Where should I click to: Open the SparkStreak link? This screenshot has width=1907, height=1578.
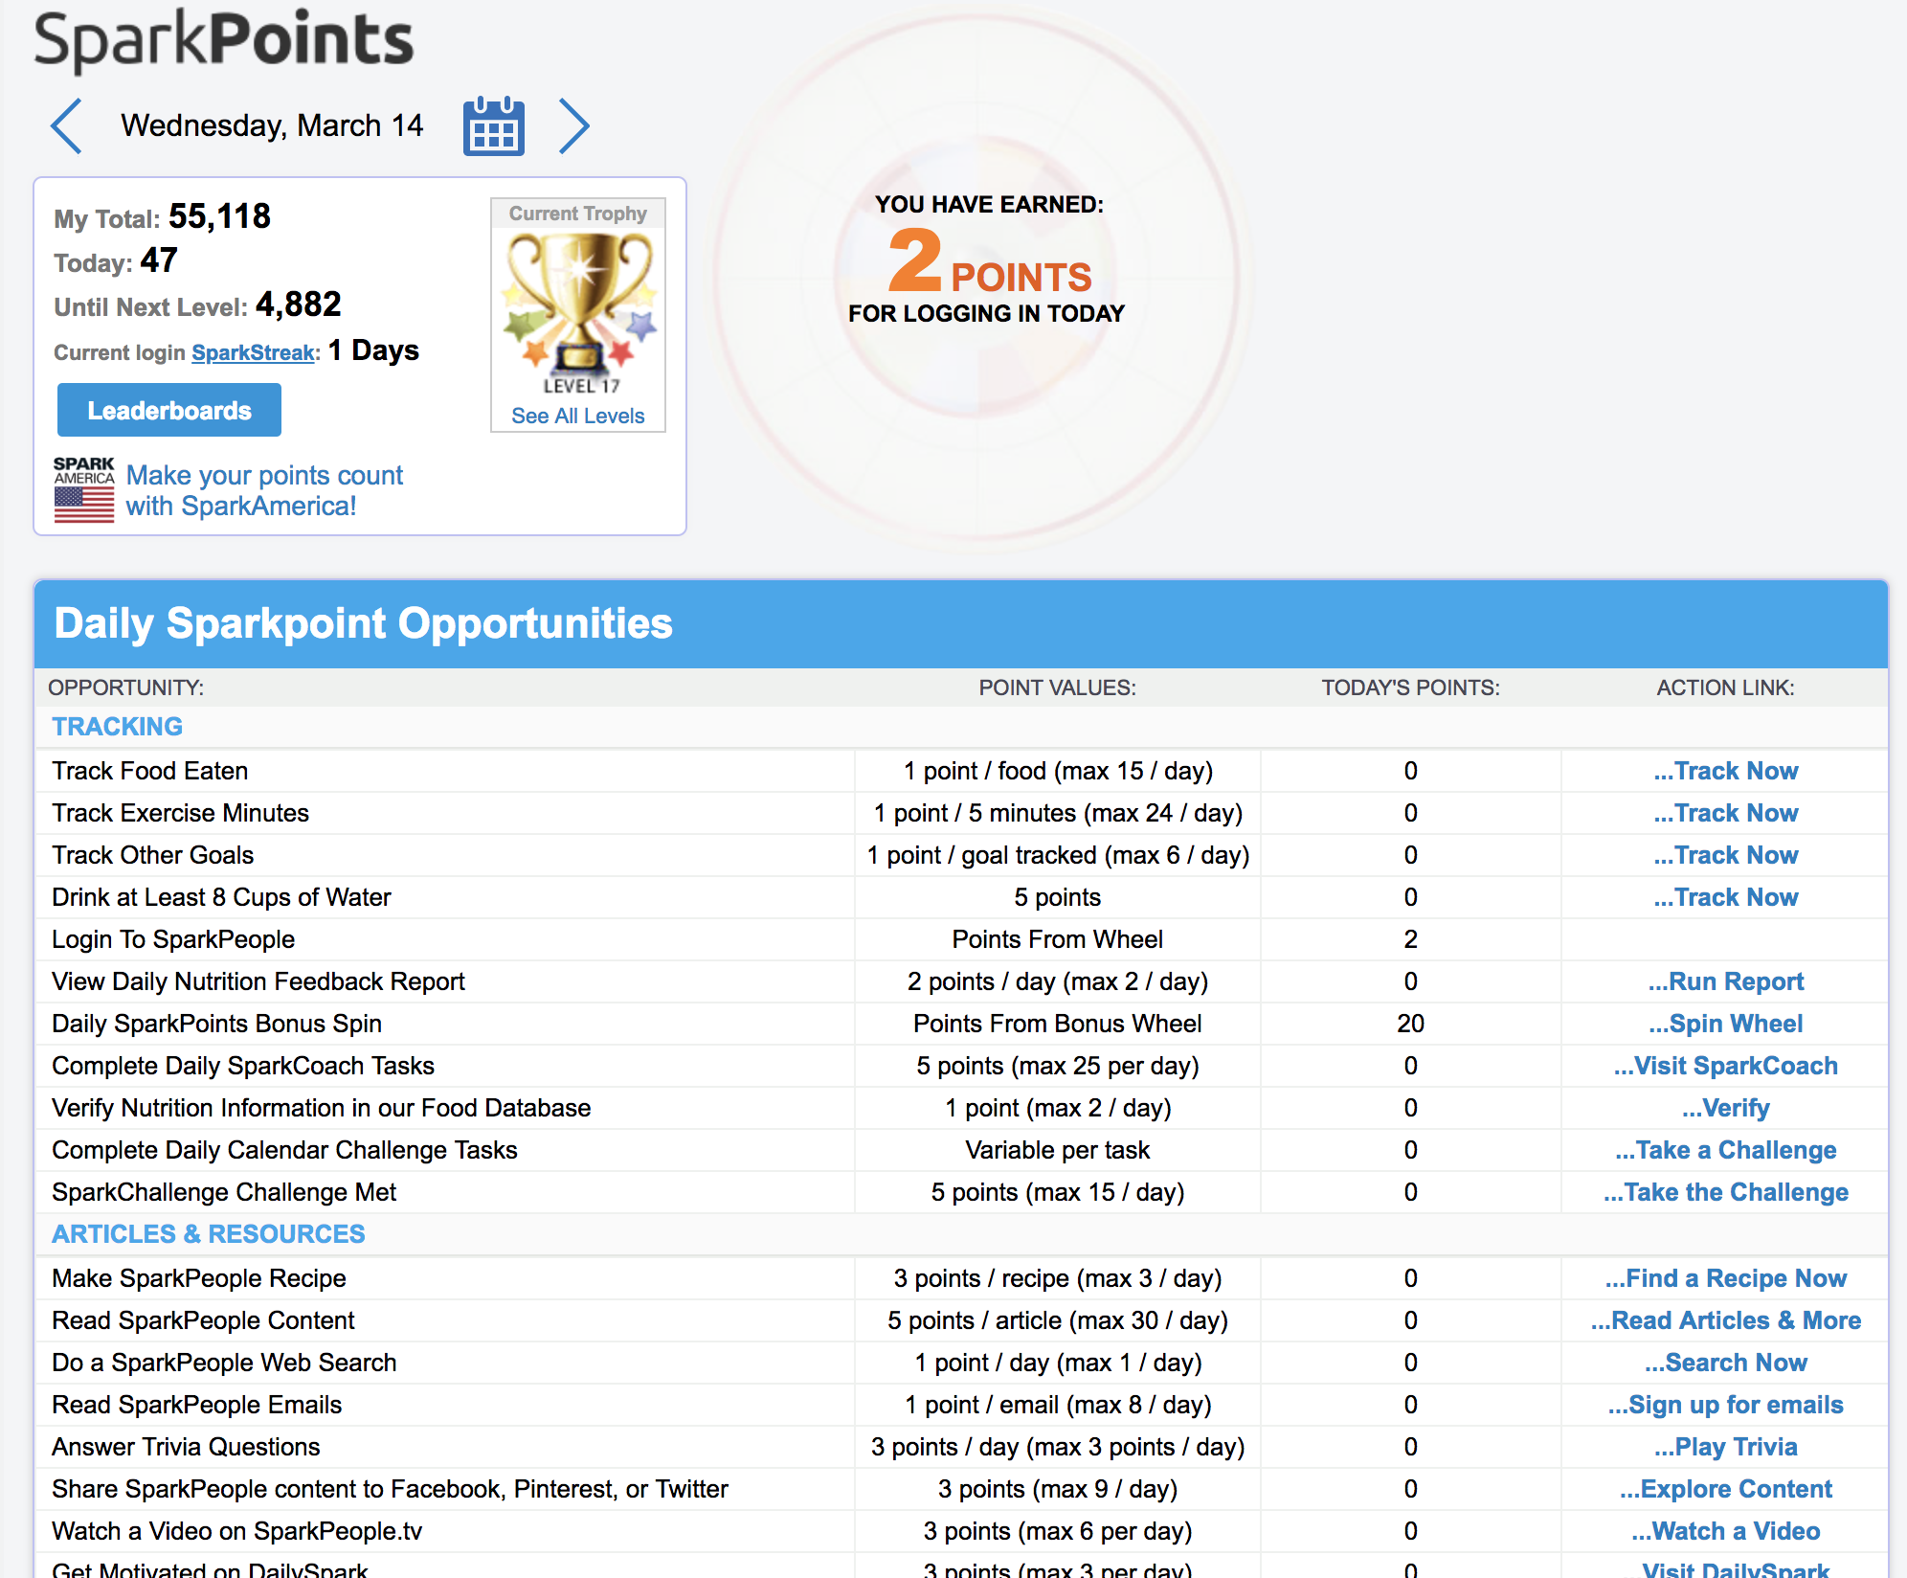pyautogui.click(x=253, y=352)
